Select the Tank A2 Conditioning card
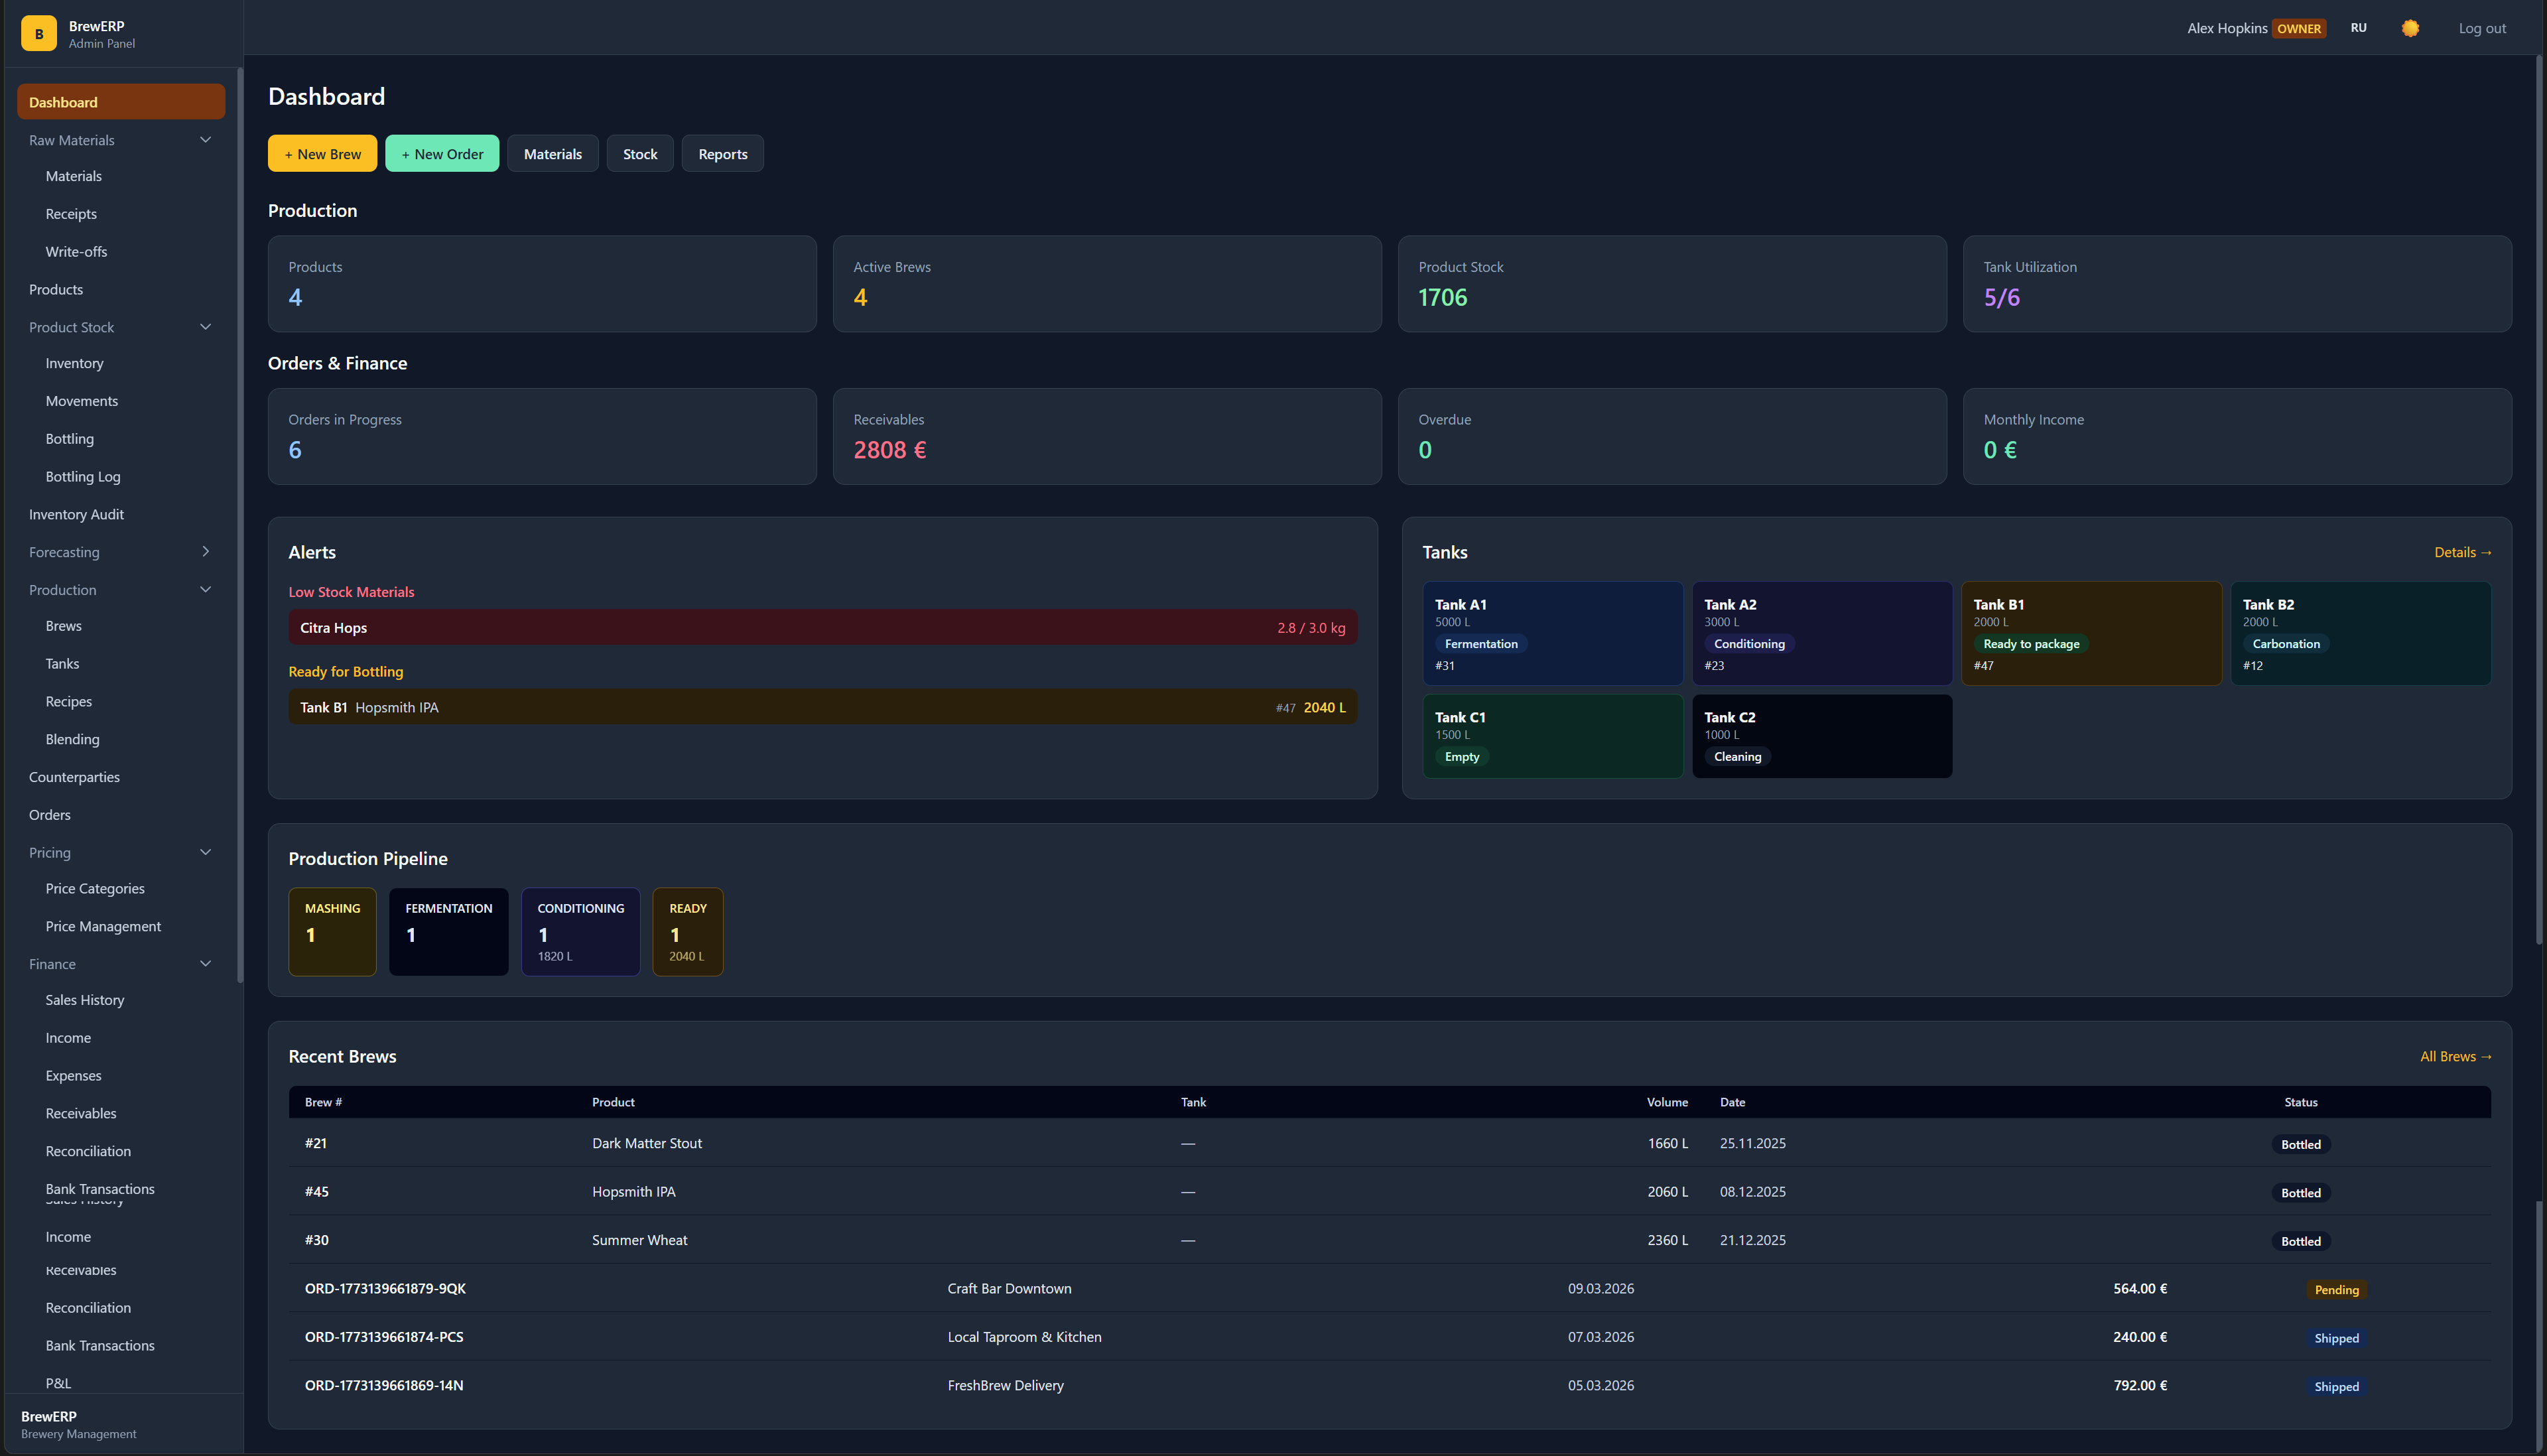 coord(1821,634)
